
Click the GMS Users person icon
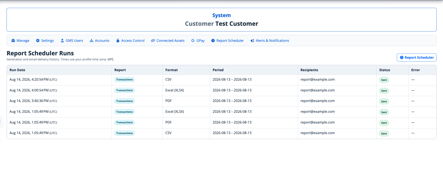pos(62,40)
